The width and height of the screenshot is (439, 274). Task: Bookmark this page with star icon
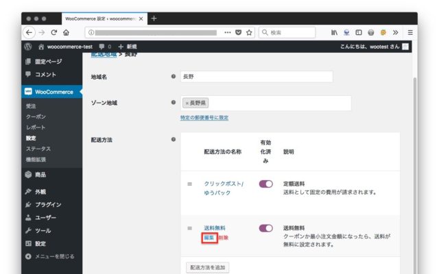pyautogui.click(x=249, y=32)
